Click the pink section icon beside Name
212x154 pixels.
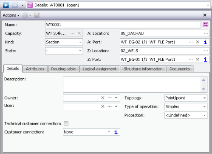(x=206, y=25)
